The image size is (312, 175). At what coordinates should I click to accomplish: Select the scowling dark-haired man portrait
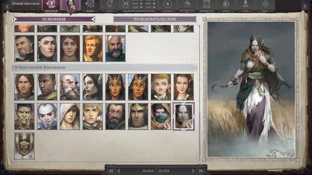24,49
